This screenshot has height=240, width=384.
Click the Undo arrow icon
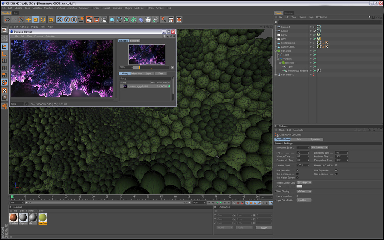point(7,19)
